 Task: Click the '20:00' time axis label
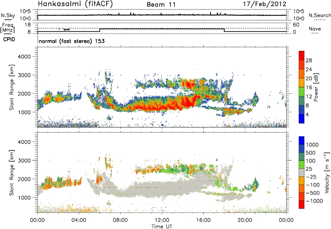click(245, 220)
